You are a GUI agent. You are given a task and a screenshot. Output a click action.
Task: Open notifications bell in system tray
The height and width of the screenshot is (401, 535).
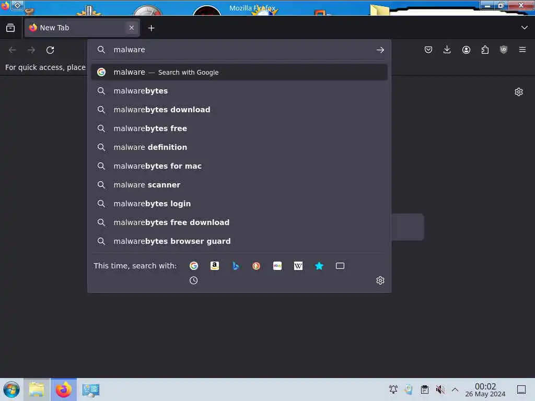pyautogui.click(x=393, y=389)
